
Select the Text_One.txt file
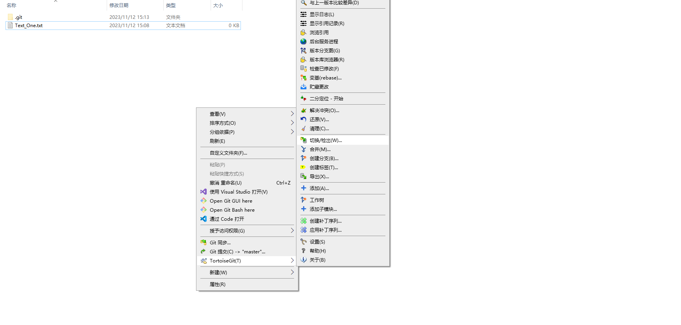(29, 26)
